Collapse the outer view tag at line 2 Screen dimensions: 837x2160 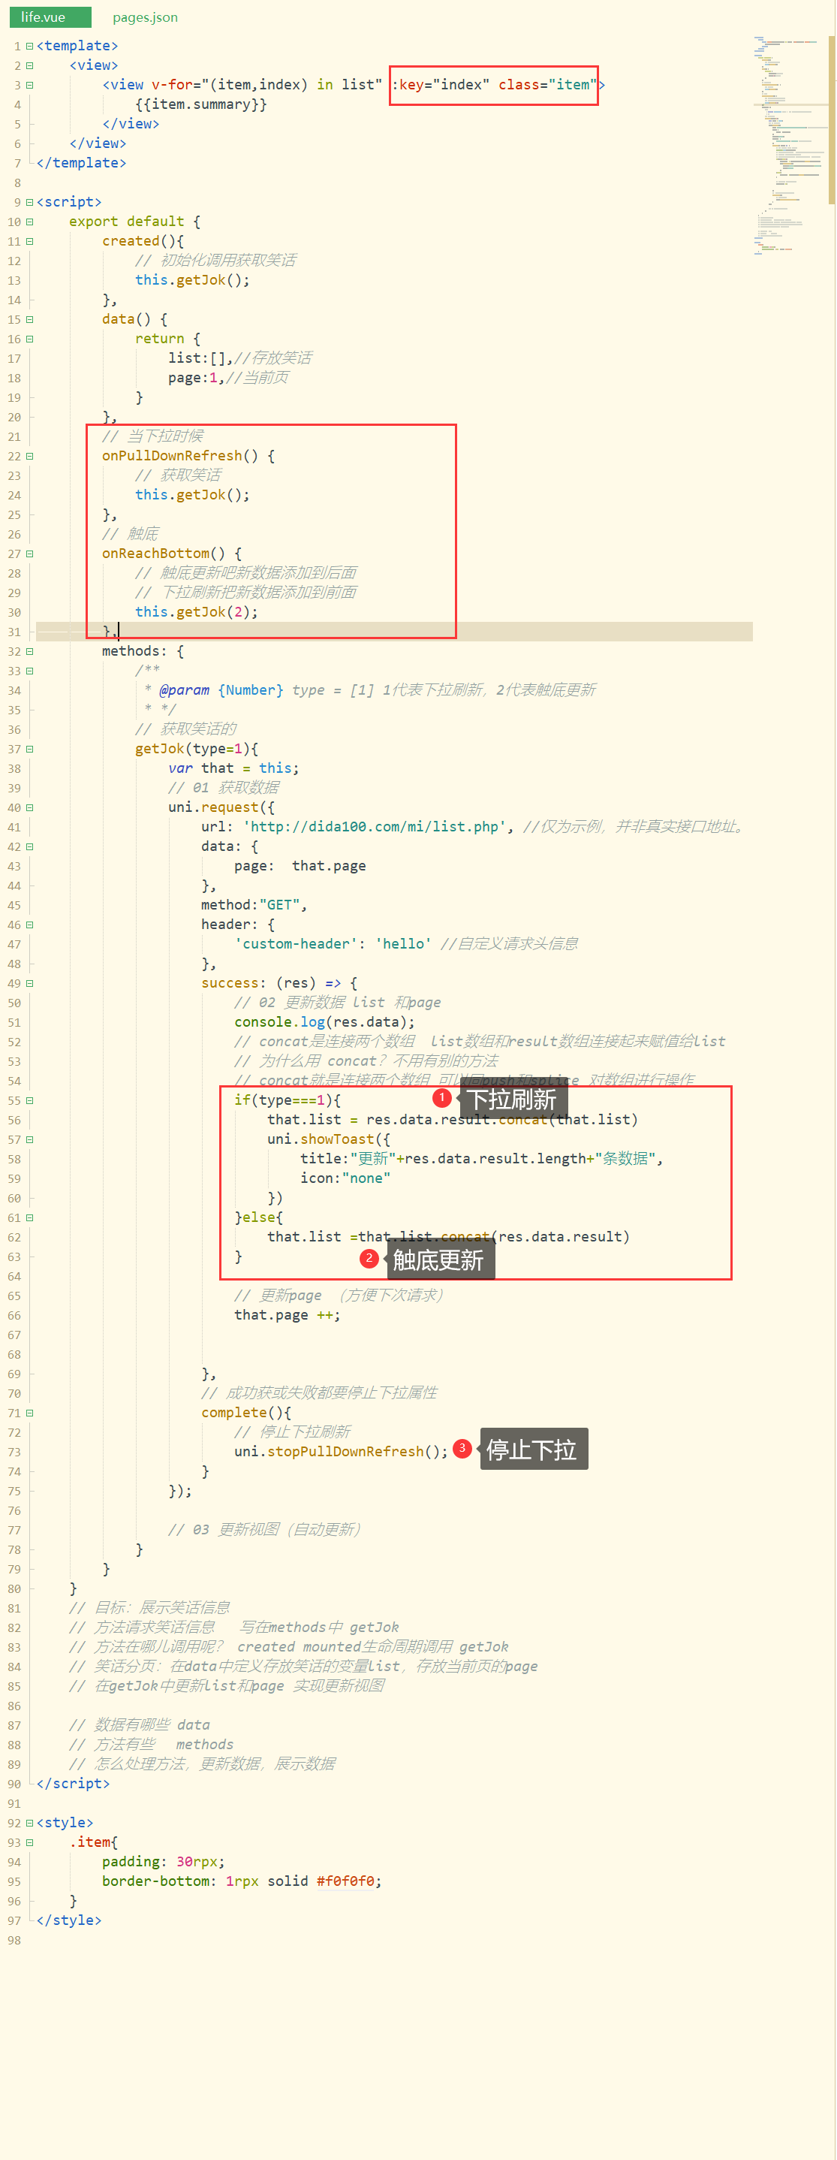[29, 65]
